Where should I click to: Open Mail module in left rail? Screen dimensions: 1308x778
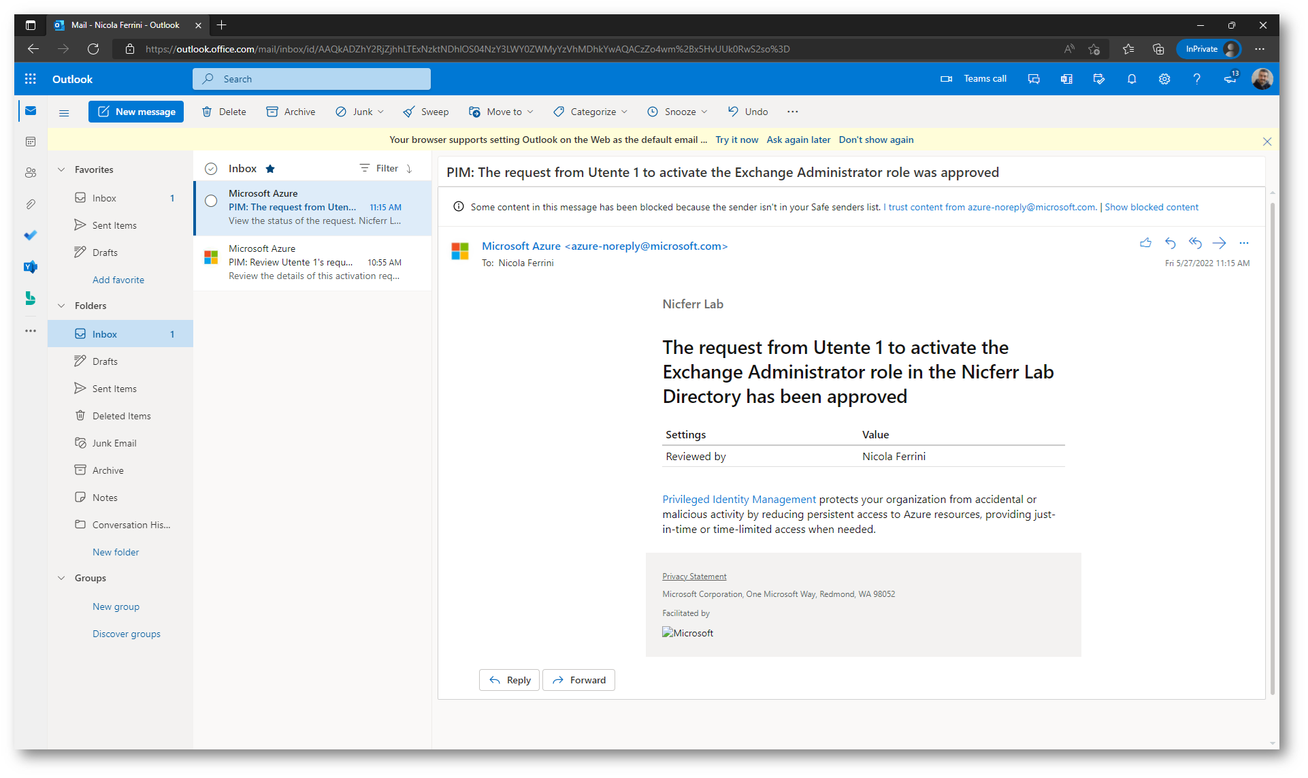pos(31,111)
